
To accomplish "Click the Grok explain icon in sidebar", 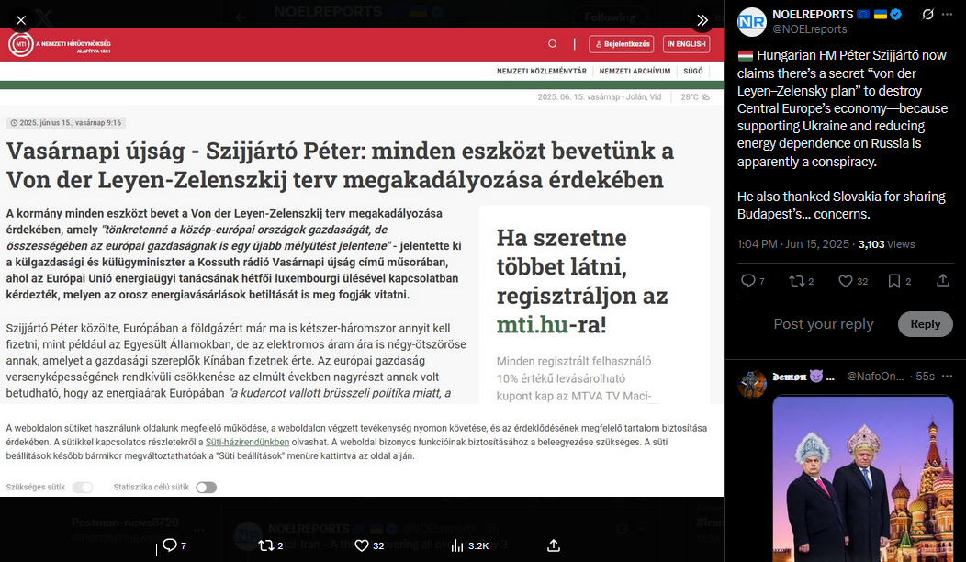I will point(927,14).
